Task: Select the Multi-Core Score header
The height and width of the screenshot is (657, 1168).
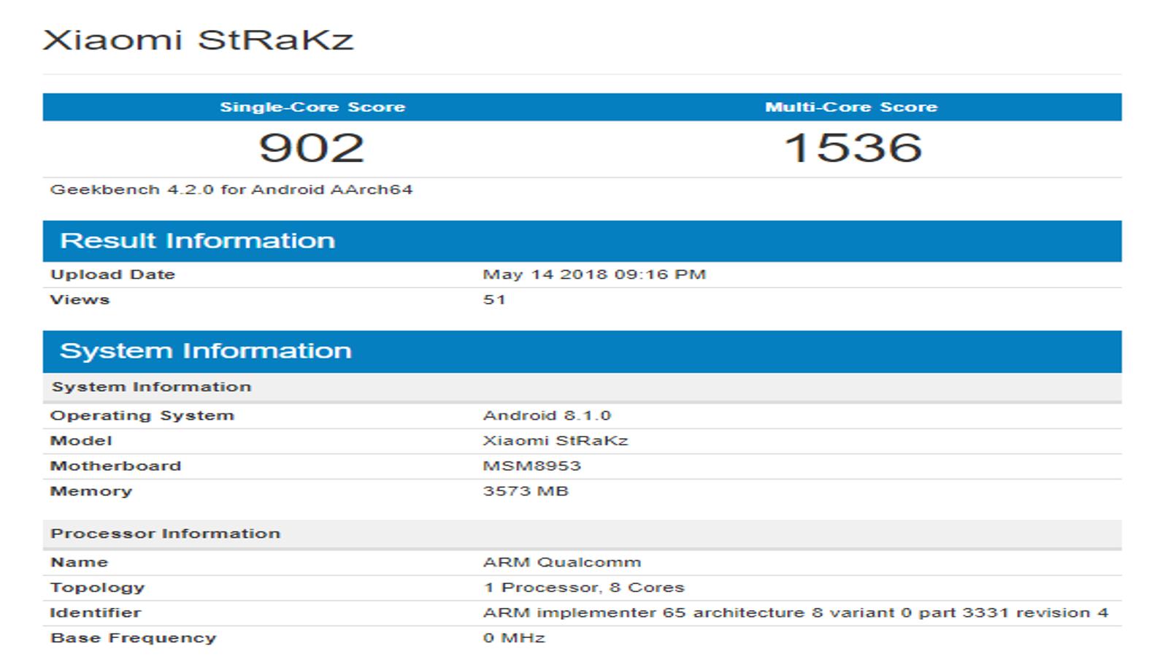Action: click(851, 107)
